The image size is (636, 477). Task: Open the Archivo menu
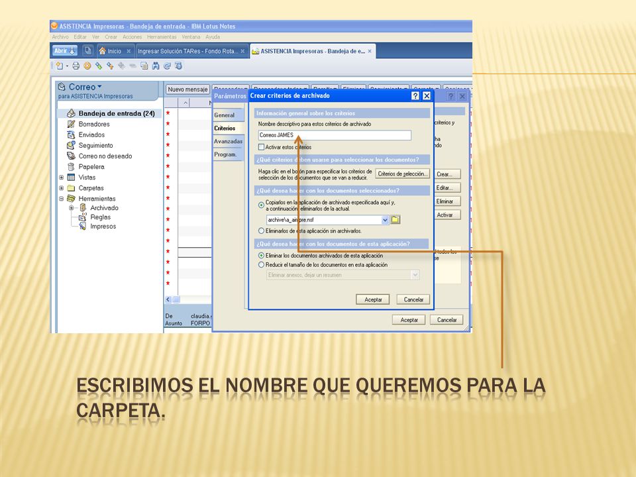click(x=60, y=37)
